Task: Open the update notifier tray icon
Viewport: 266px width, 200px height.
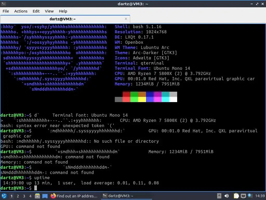Action: 250,196
